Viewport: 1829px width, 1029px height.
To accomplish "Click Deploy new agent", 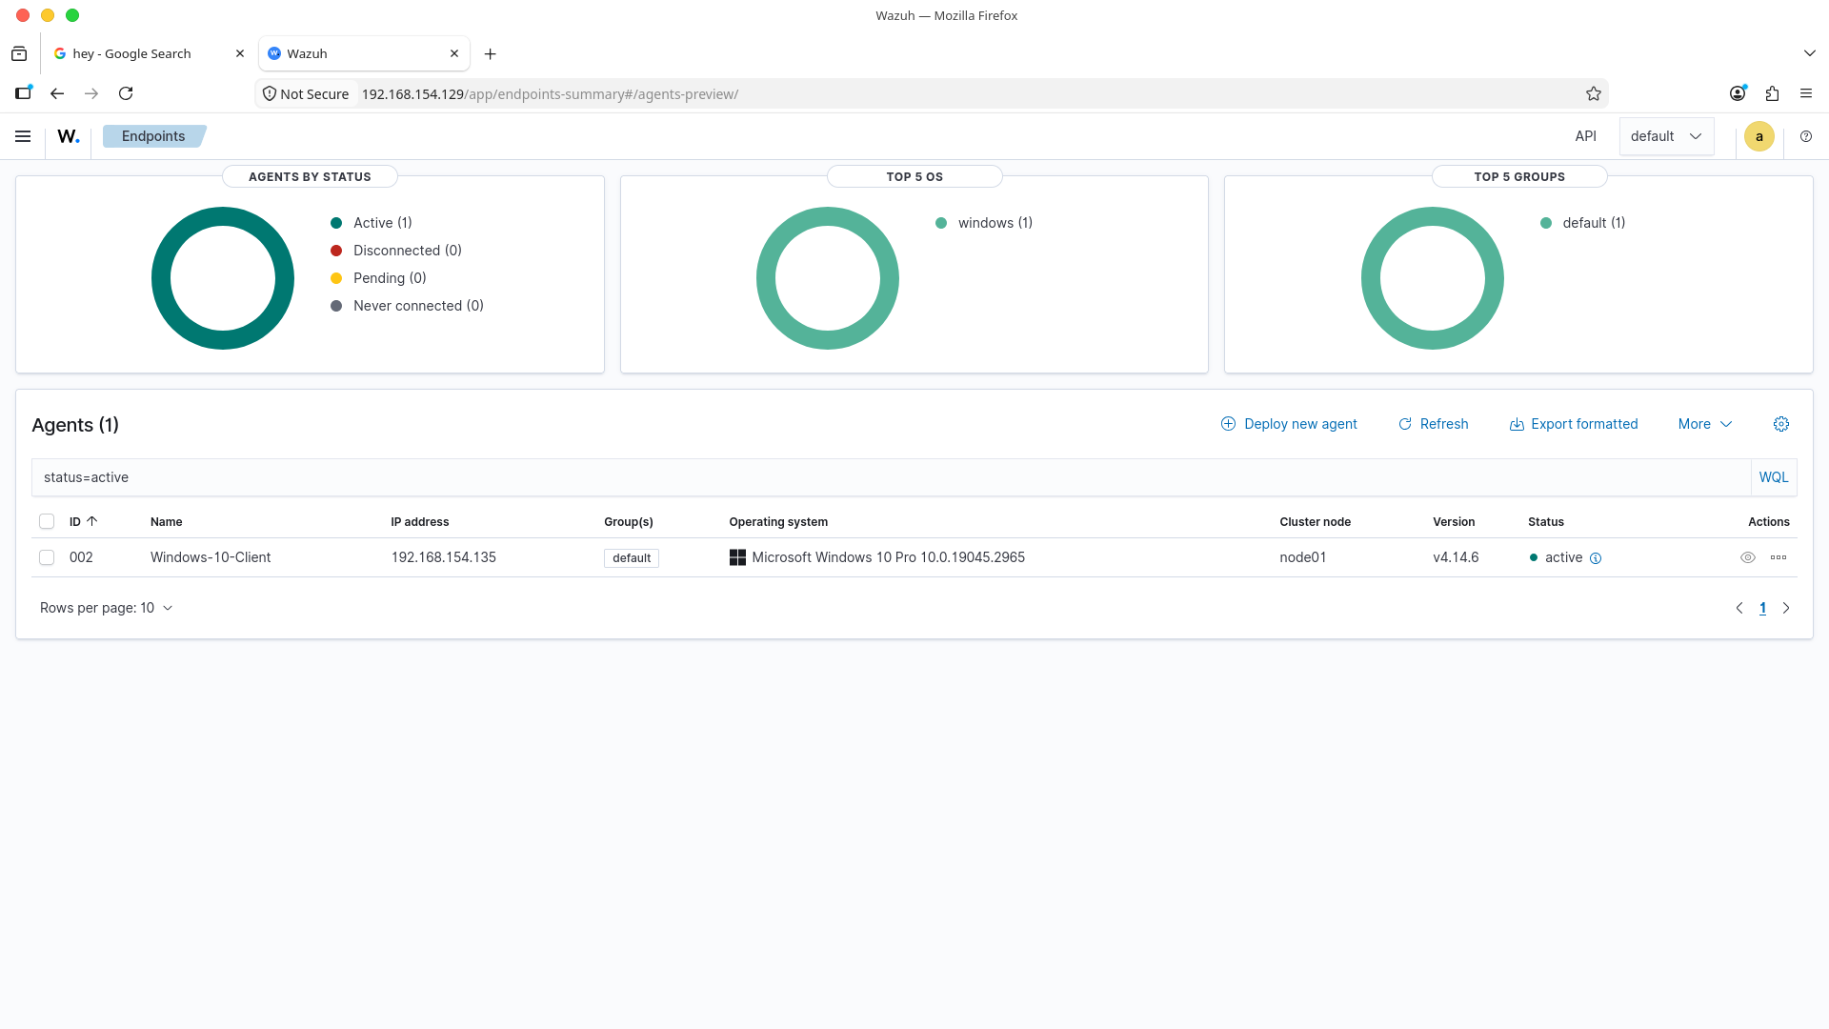I will tap(1289, 424).
